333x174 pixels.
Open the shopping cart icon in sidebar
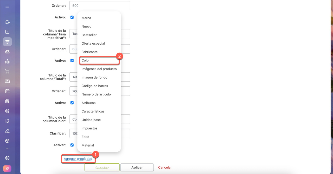coord(7,71)
